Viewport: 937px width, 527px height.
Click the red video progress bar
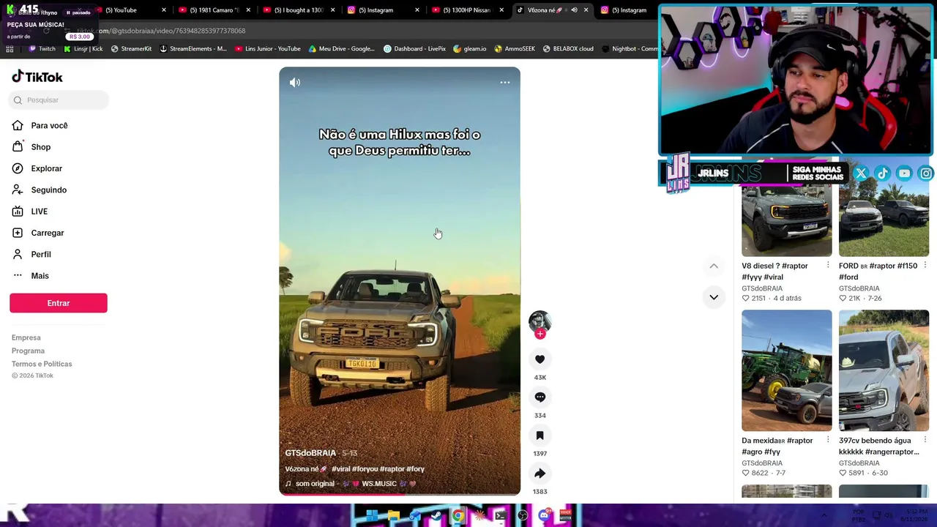[x=400, y=494]
